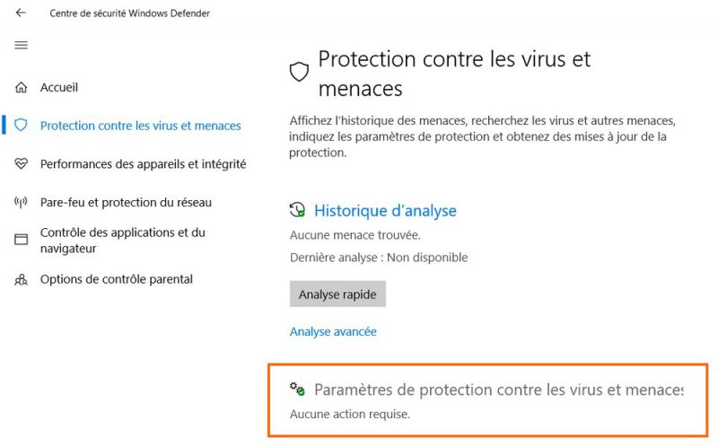Click the large shield header icon
718x447 pixels.
(299, 72)
